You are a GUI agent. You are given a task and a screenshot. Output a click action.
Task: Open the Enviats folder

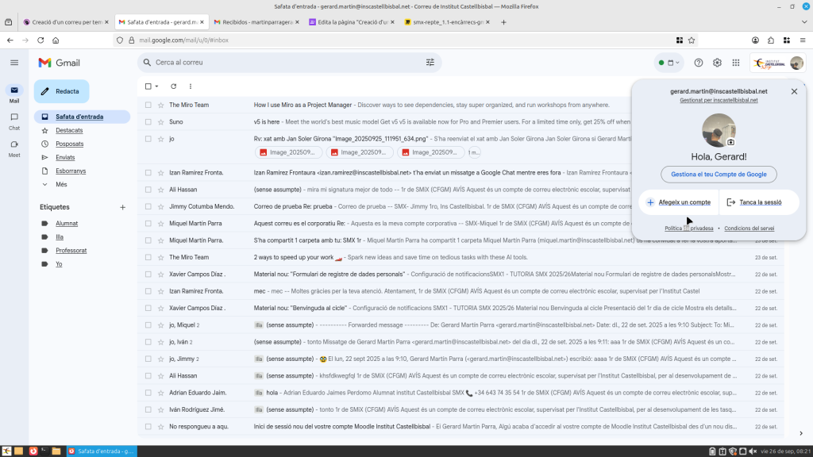point(65,157)
